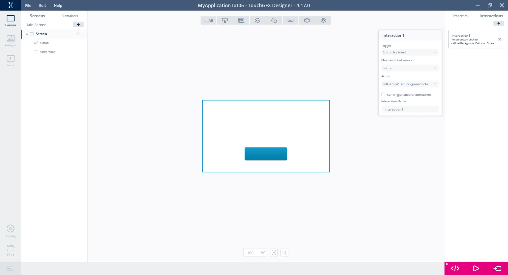Click the Interaction Name input field
Viewport: 508px width, 275px height.
pos(410,109)
